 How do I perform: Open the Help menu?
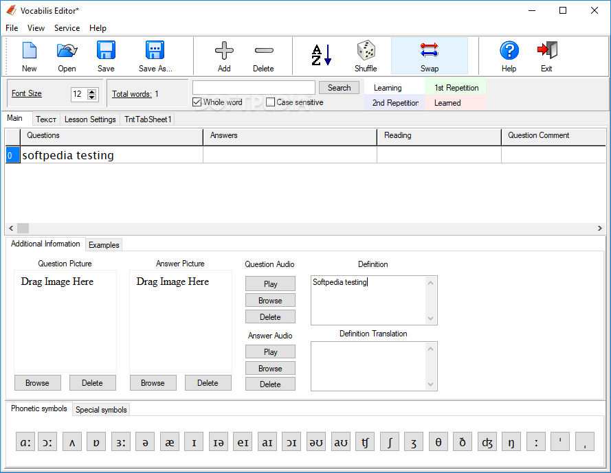(x=98, y=28)
